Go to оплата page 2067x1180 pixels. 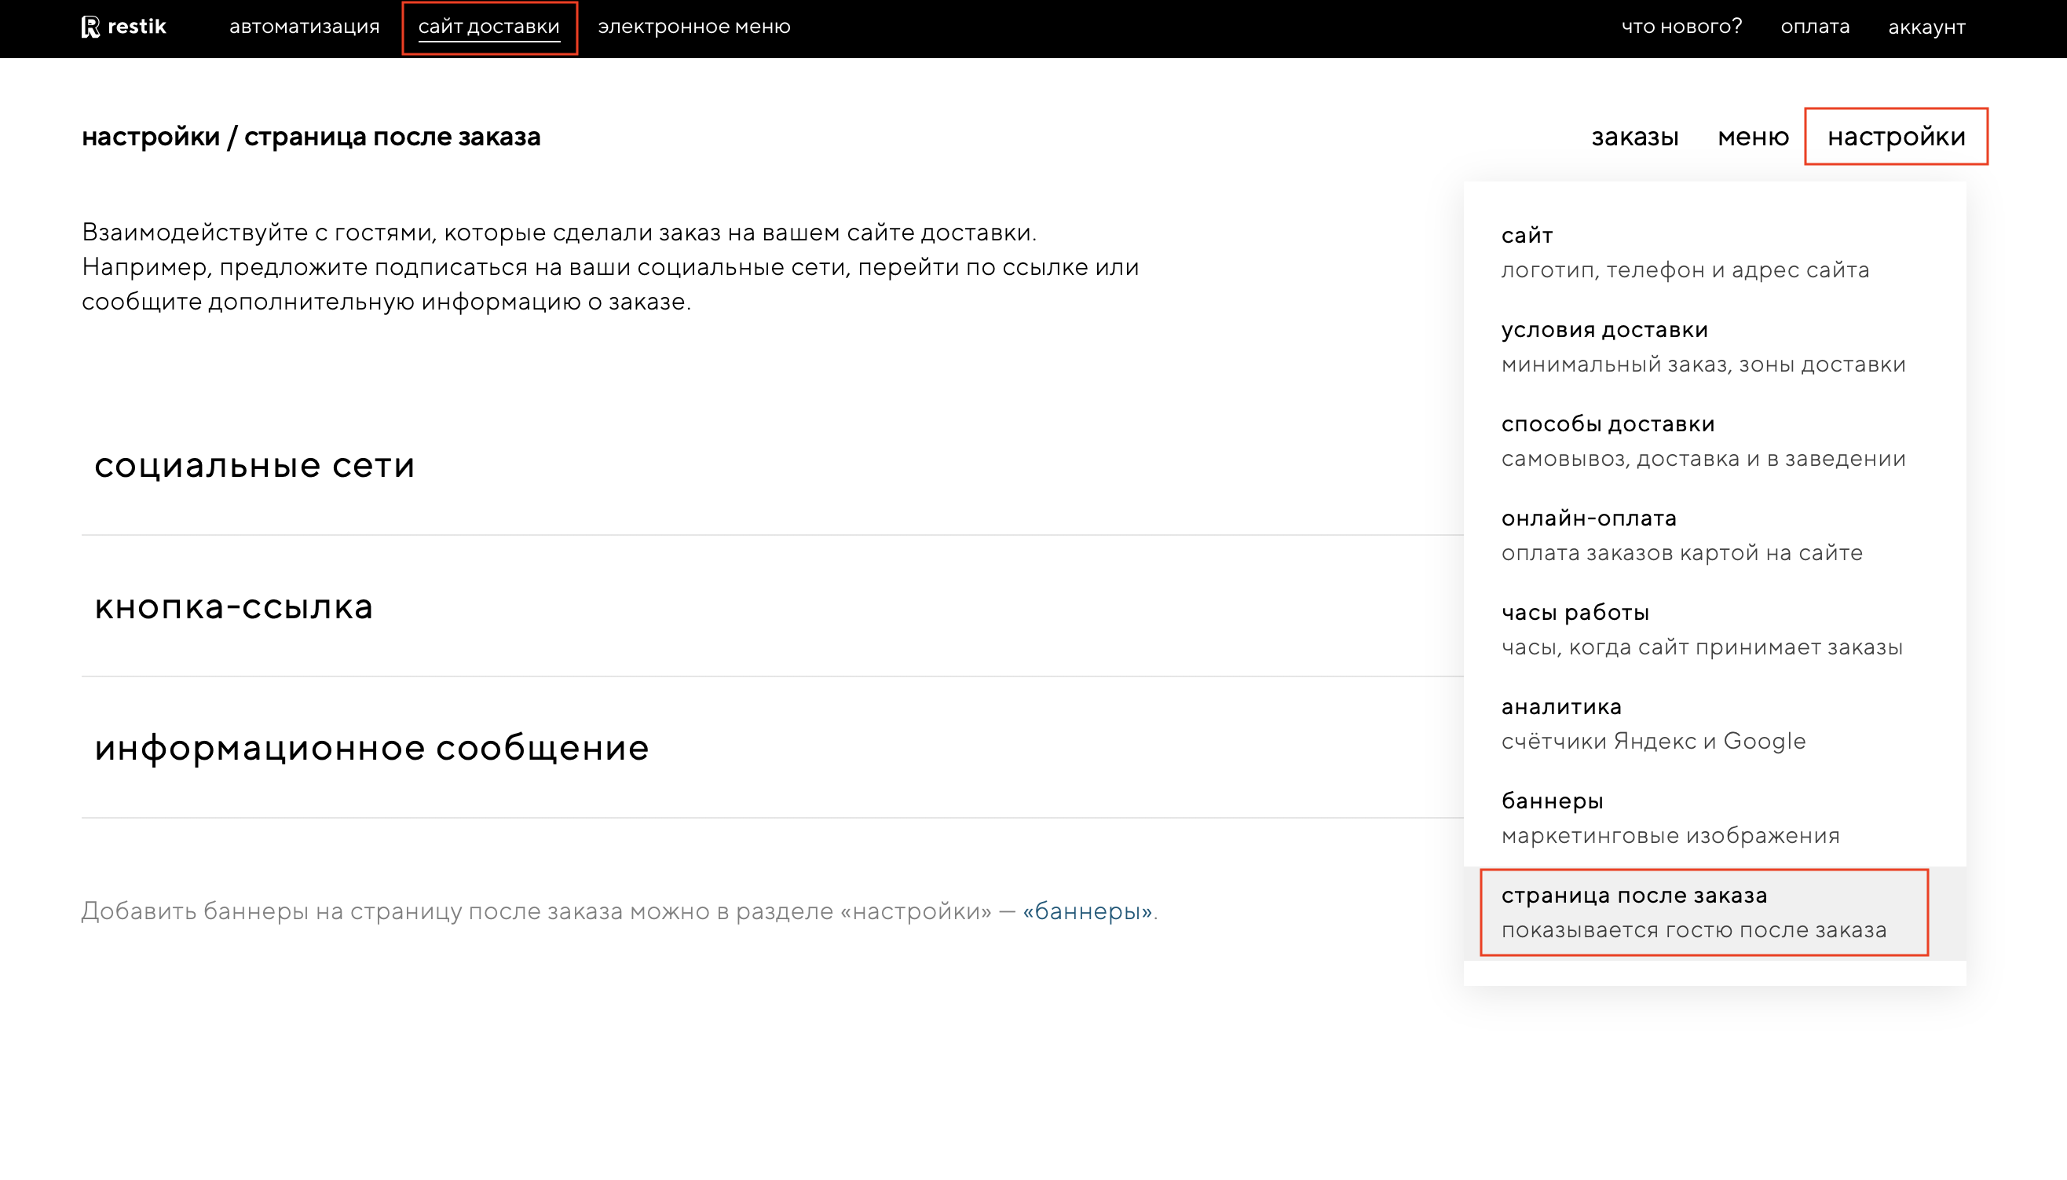tap(1814, 27)
